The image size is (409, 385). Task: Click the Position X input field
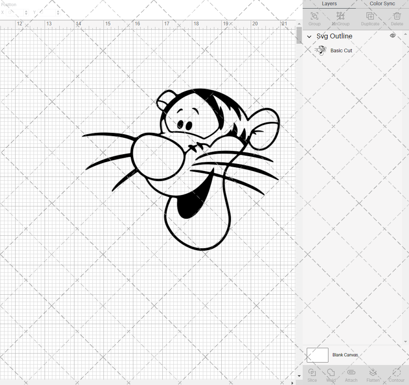[15, 13]
